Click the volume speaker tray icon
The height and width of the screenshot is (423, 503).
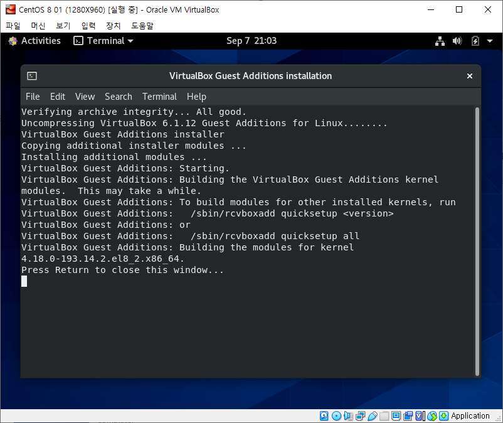tap(457, 41)
